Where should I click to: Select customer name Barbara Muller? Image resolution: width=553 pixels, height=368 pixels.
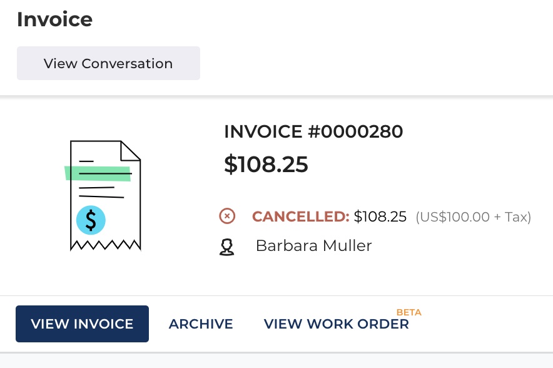point(313,246)
